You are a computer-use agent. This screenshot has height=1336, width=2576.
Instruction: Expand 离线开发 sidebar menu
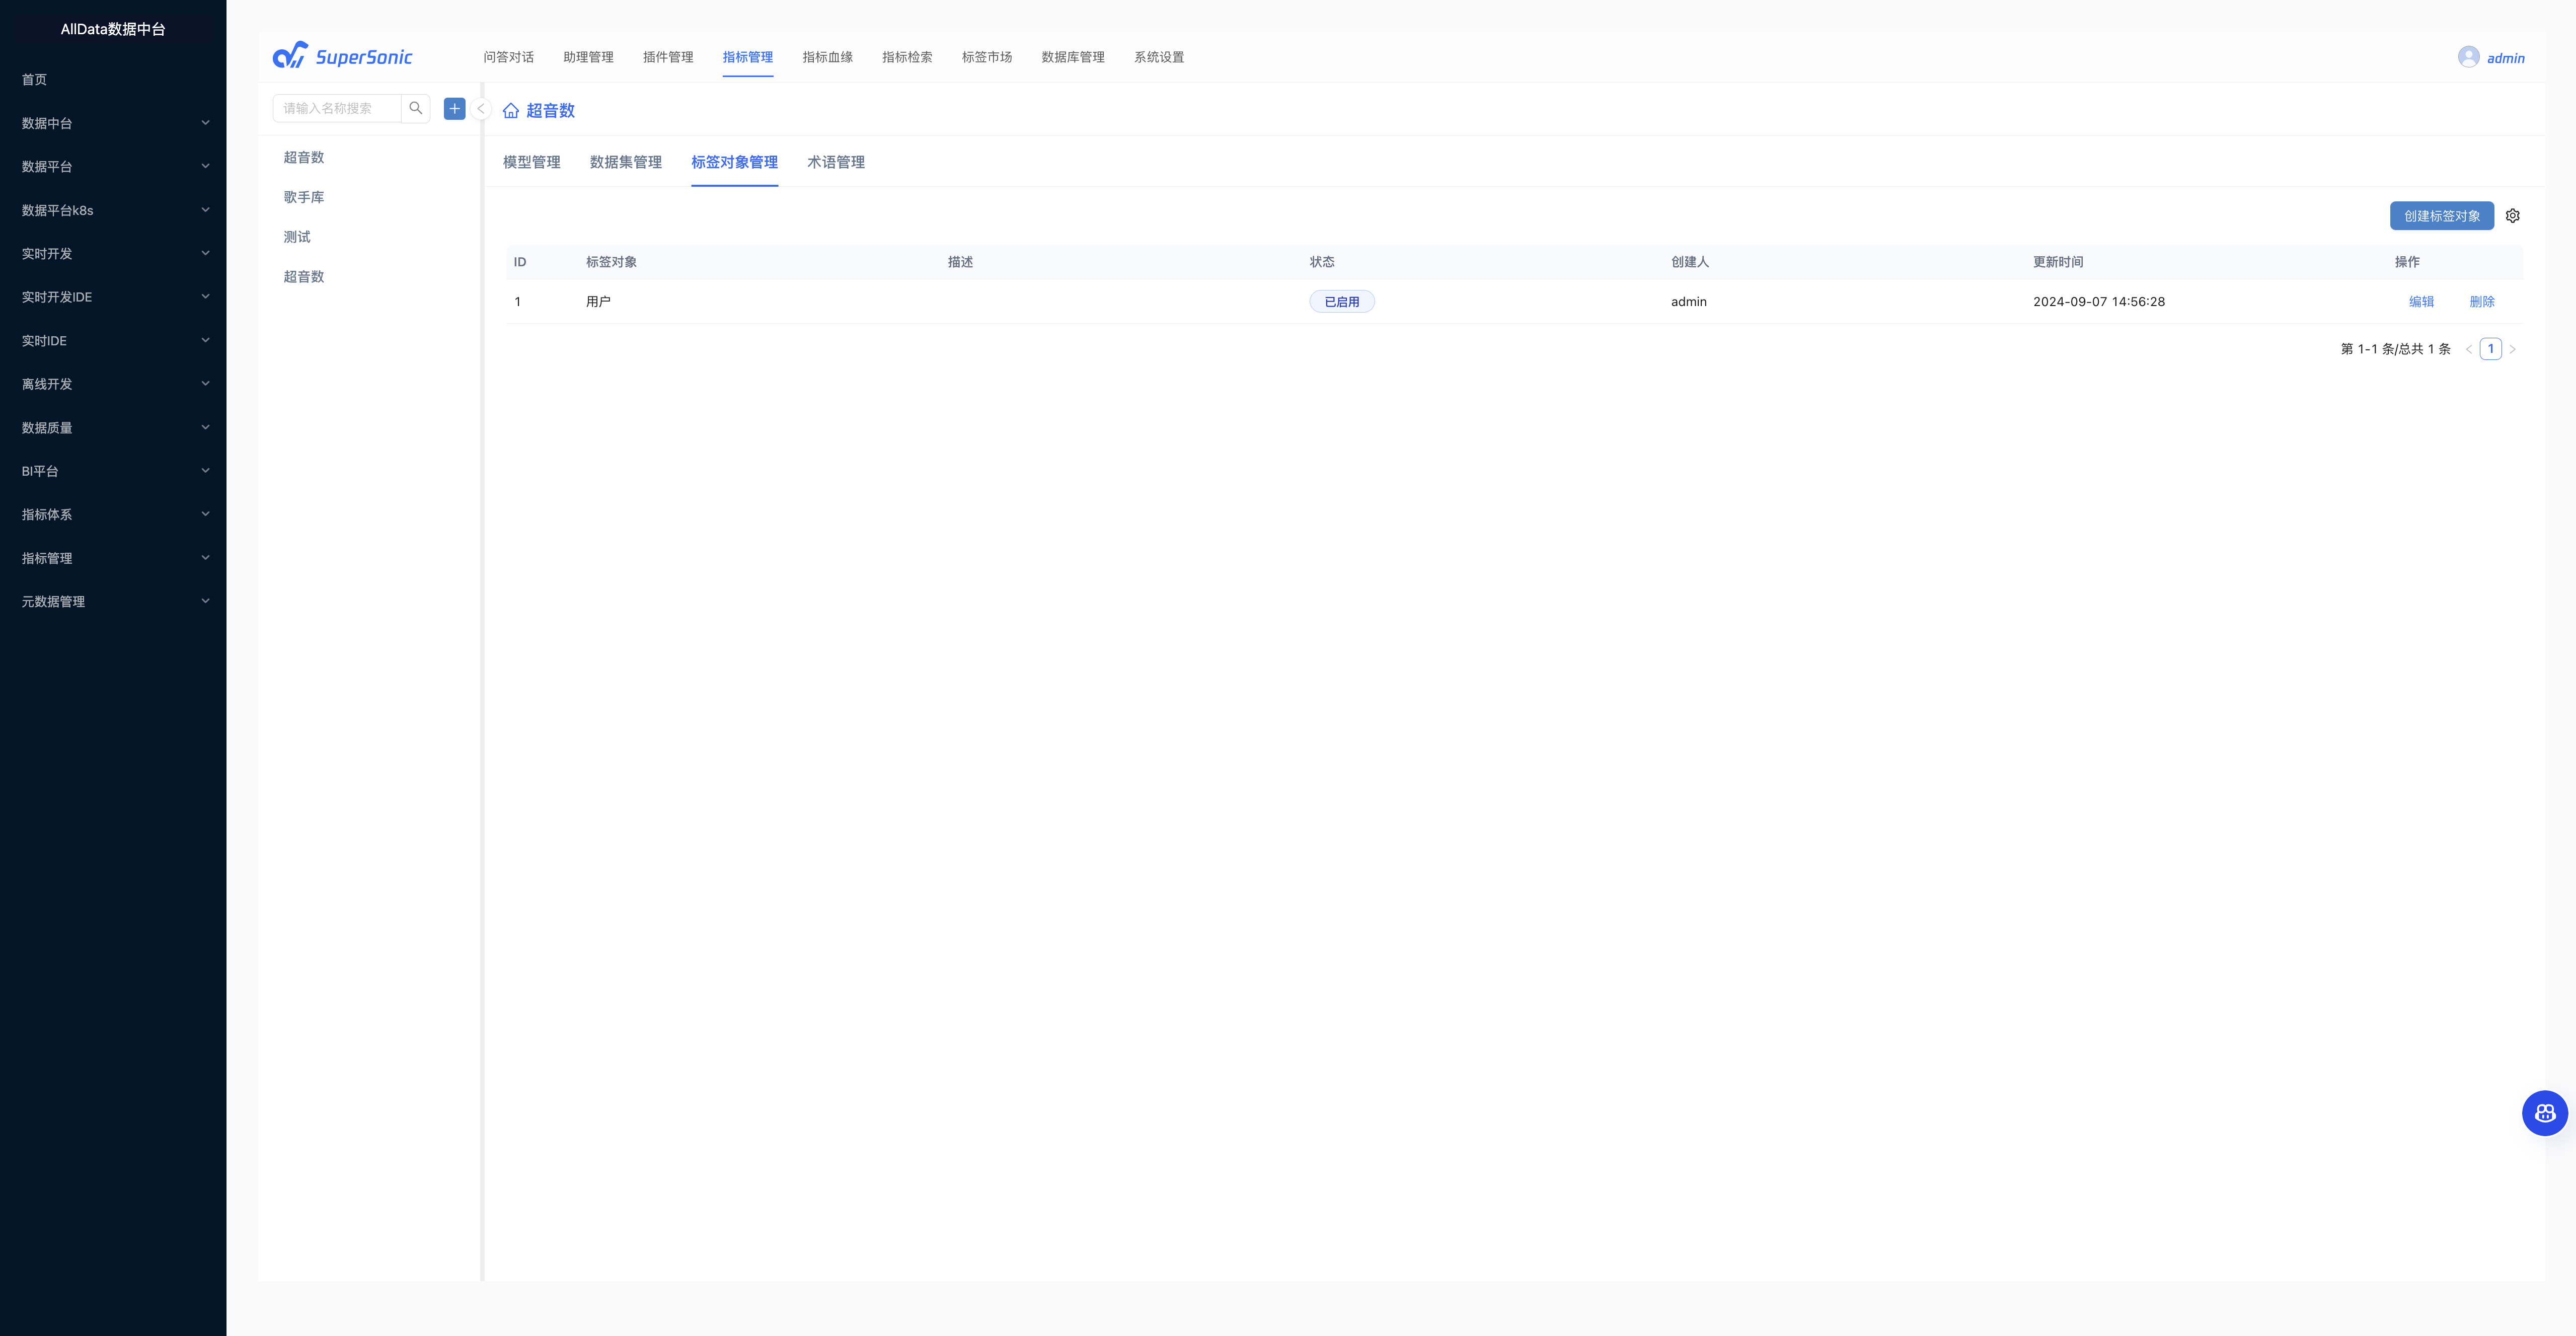coord(113,384)
